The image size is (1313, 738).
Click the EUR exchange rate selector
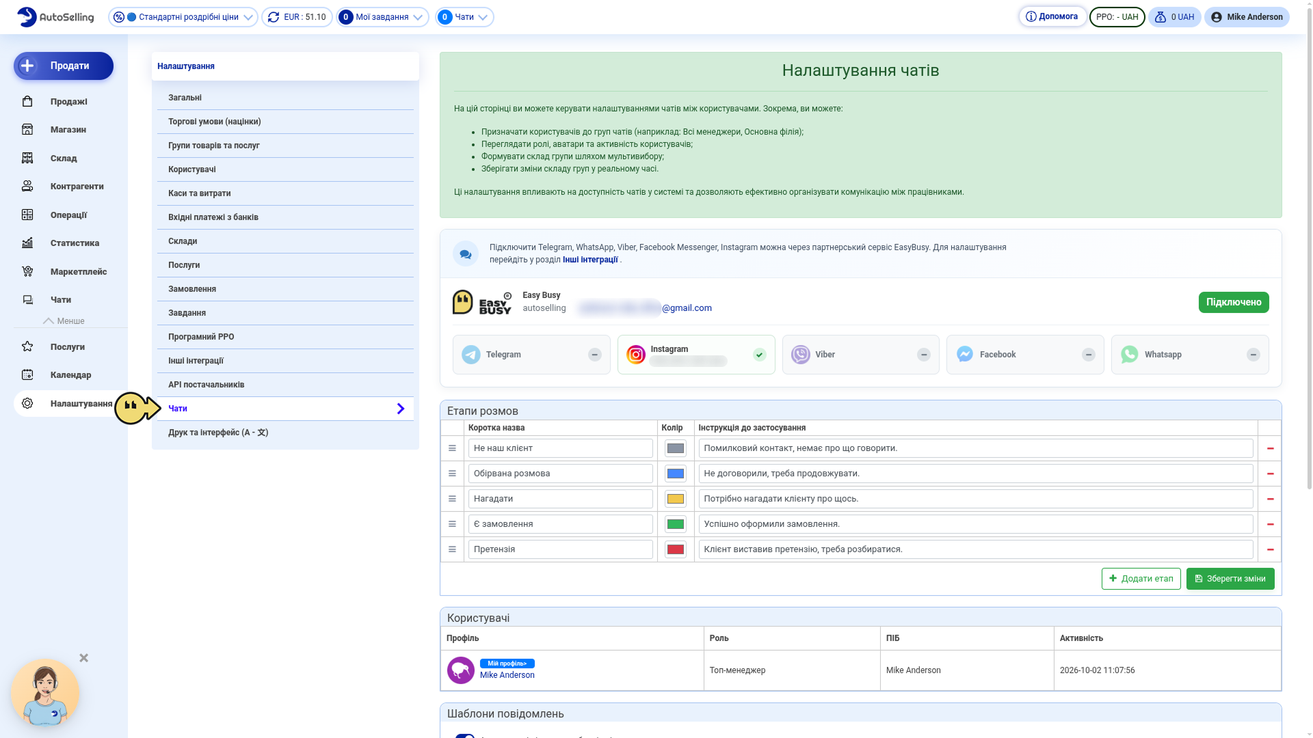click(297, 17)
